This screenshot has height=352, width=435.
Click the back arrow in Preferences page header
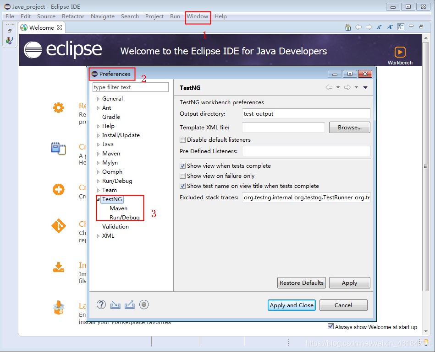point(329,87)
